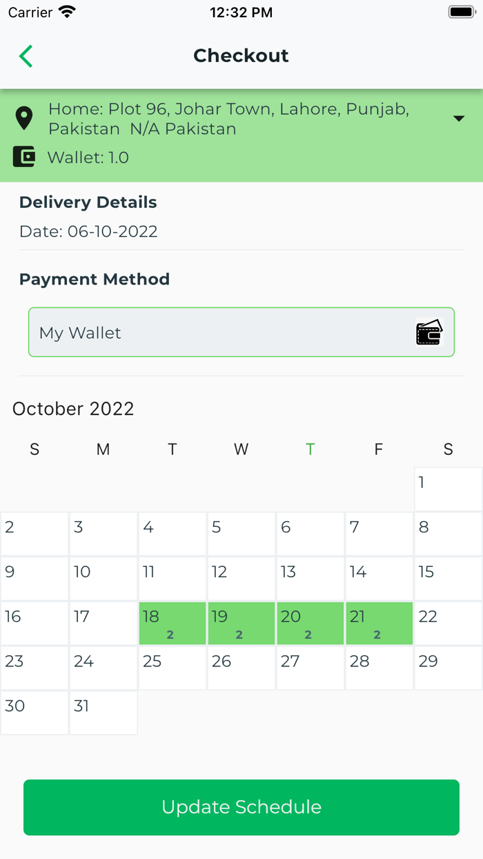The width and height of the screenshot is (483, 859).
Task: Select October 25 in the calendar
Action: pyautogui.click(x=172, y=668)
